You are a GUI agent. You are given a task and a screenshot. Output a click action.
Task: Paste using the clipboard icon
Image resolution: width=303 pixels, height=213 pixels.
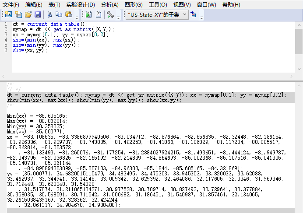coord(68,15)
